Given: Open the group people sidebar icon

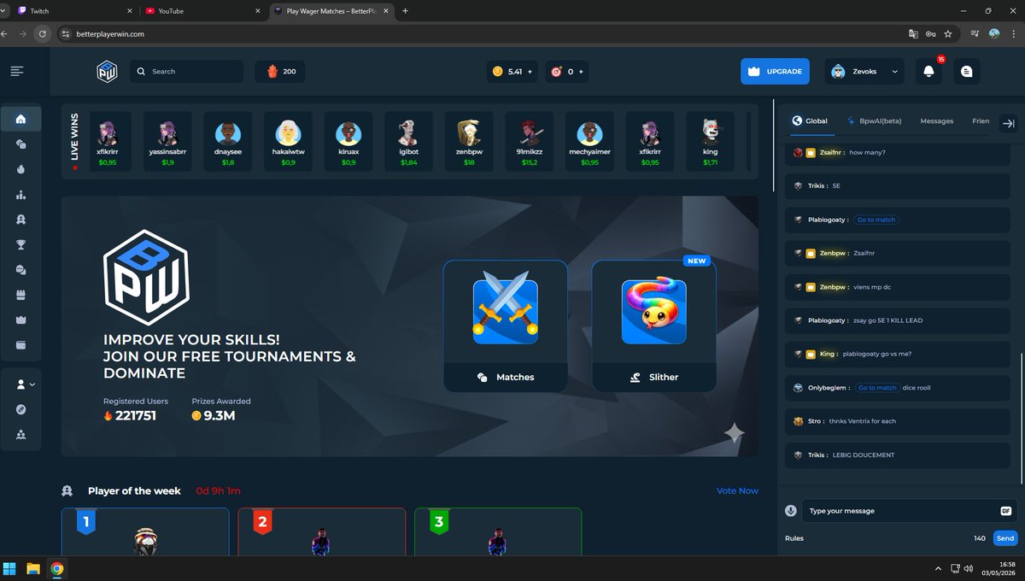Looking at the screenshot, I should click(20, 435).
